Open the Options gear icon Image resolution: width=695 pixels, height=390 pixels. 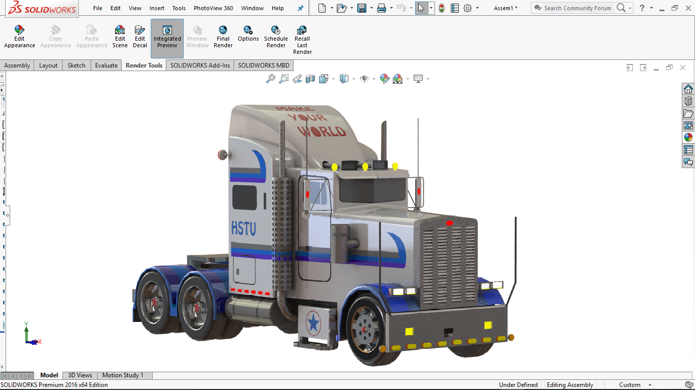pyautogui.click(x=468, y=8)
